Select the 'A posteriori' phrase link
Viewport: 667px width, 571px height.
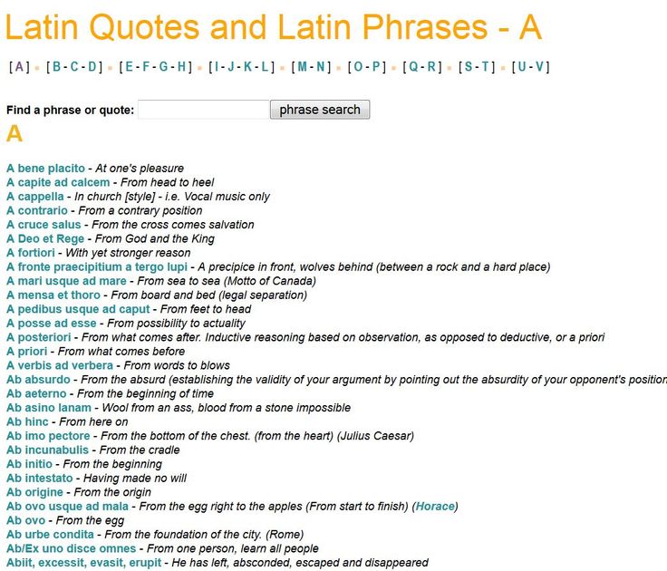point(38,337)
